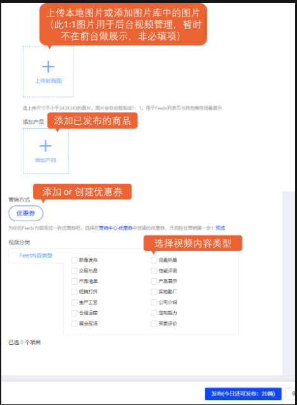
Task: Click the plus icon labeled 添加产品
Action: (x=46, y=146)
